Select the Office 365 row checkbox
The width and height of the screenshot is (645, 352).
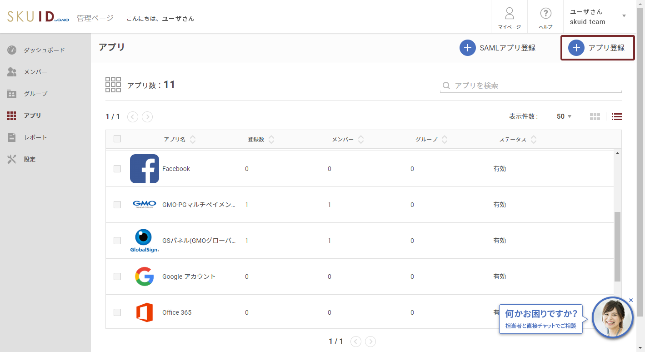click(117, 312)
